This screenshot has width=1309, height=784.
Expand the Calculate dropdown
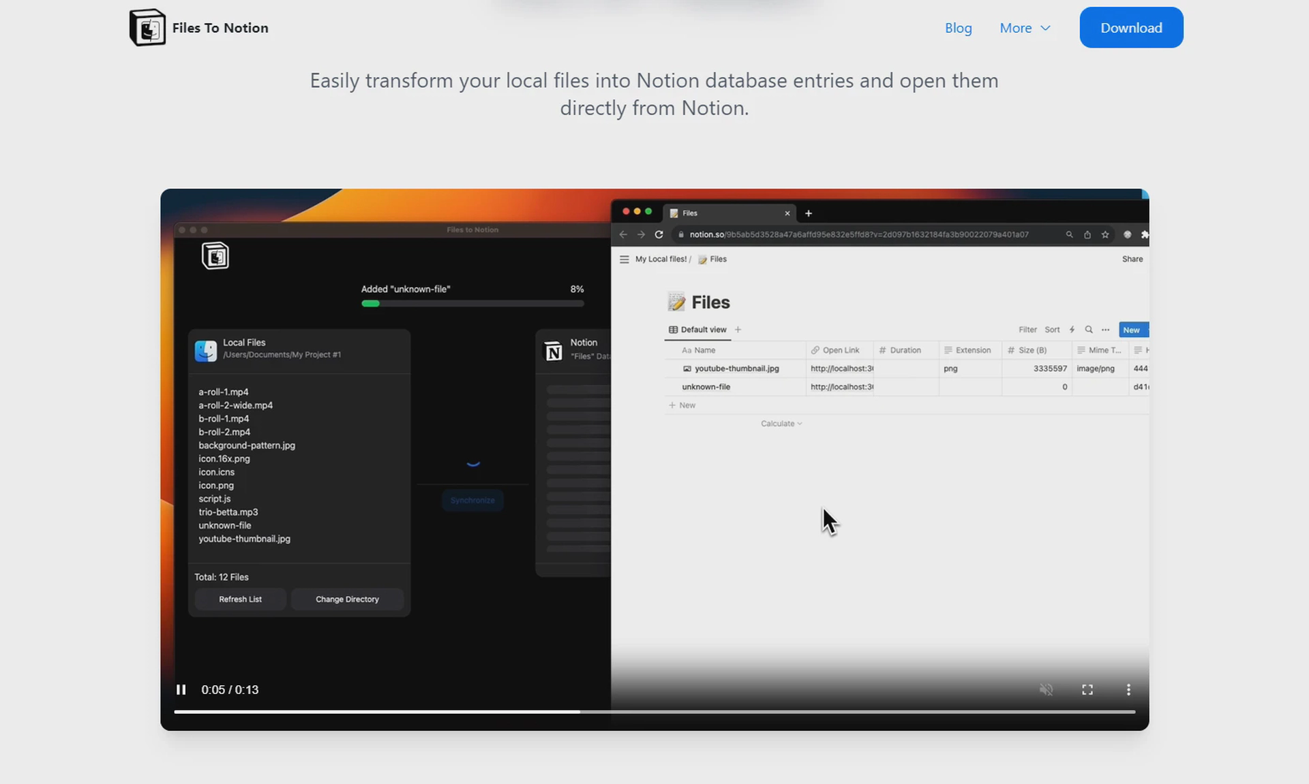coord(781,424)
